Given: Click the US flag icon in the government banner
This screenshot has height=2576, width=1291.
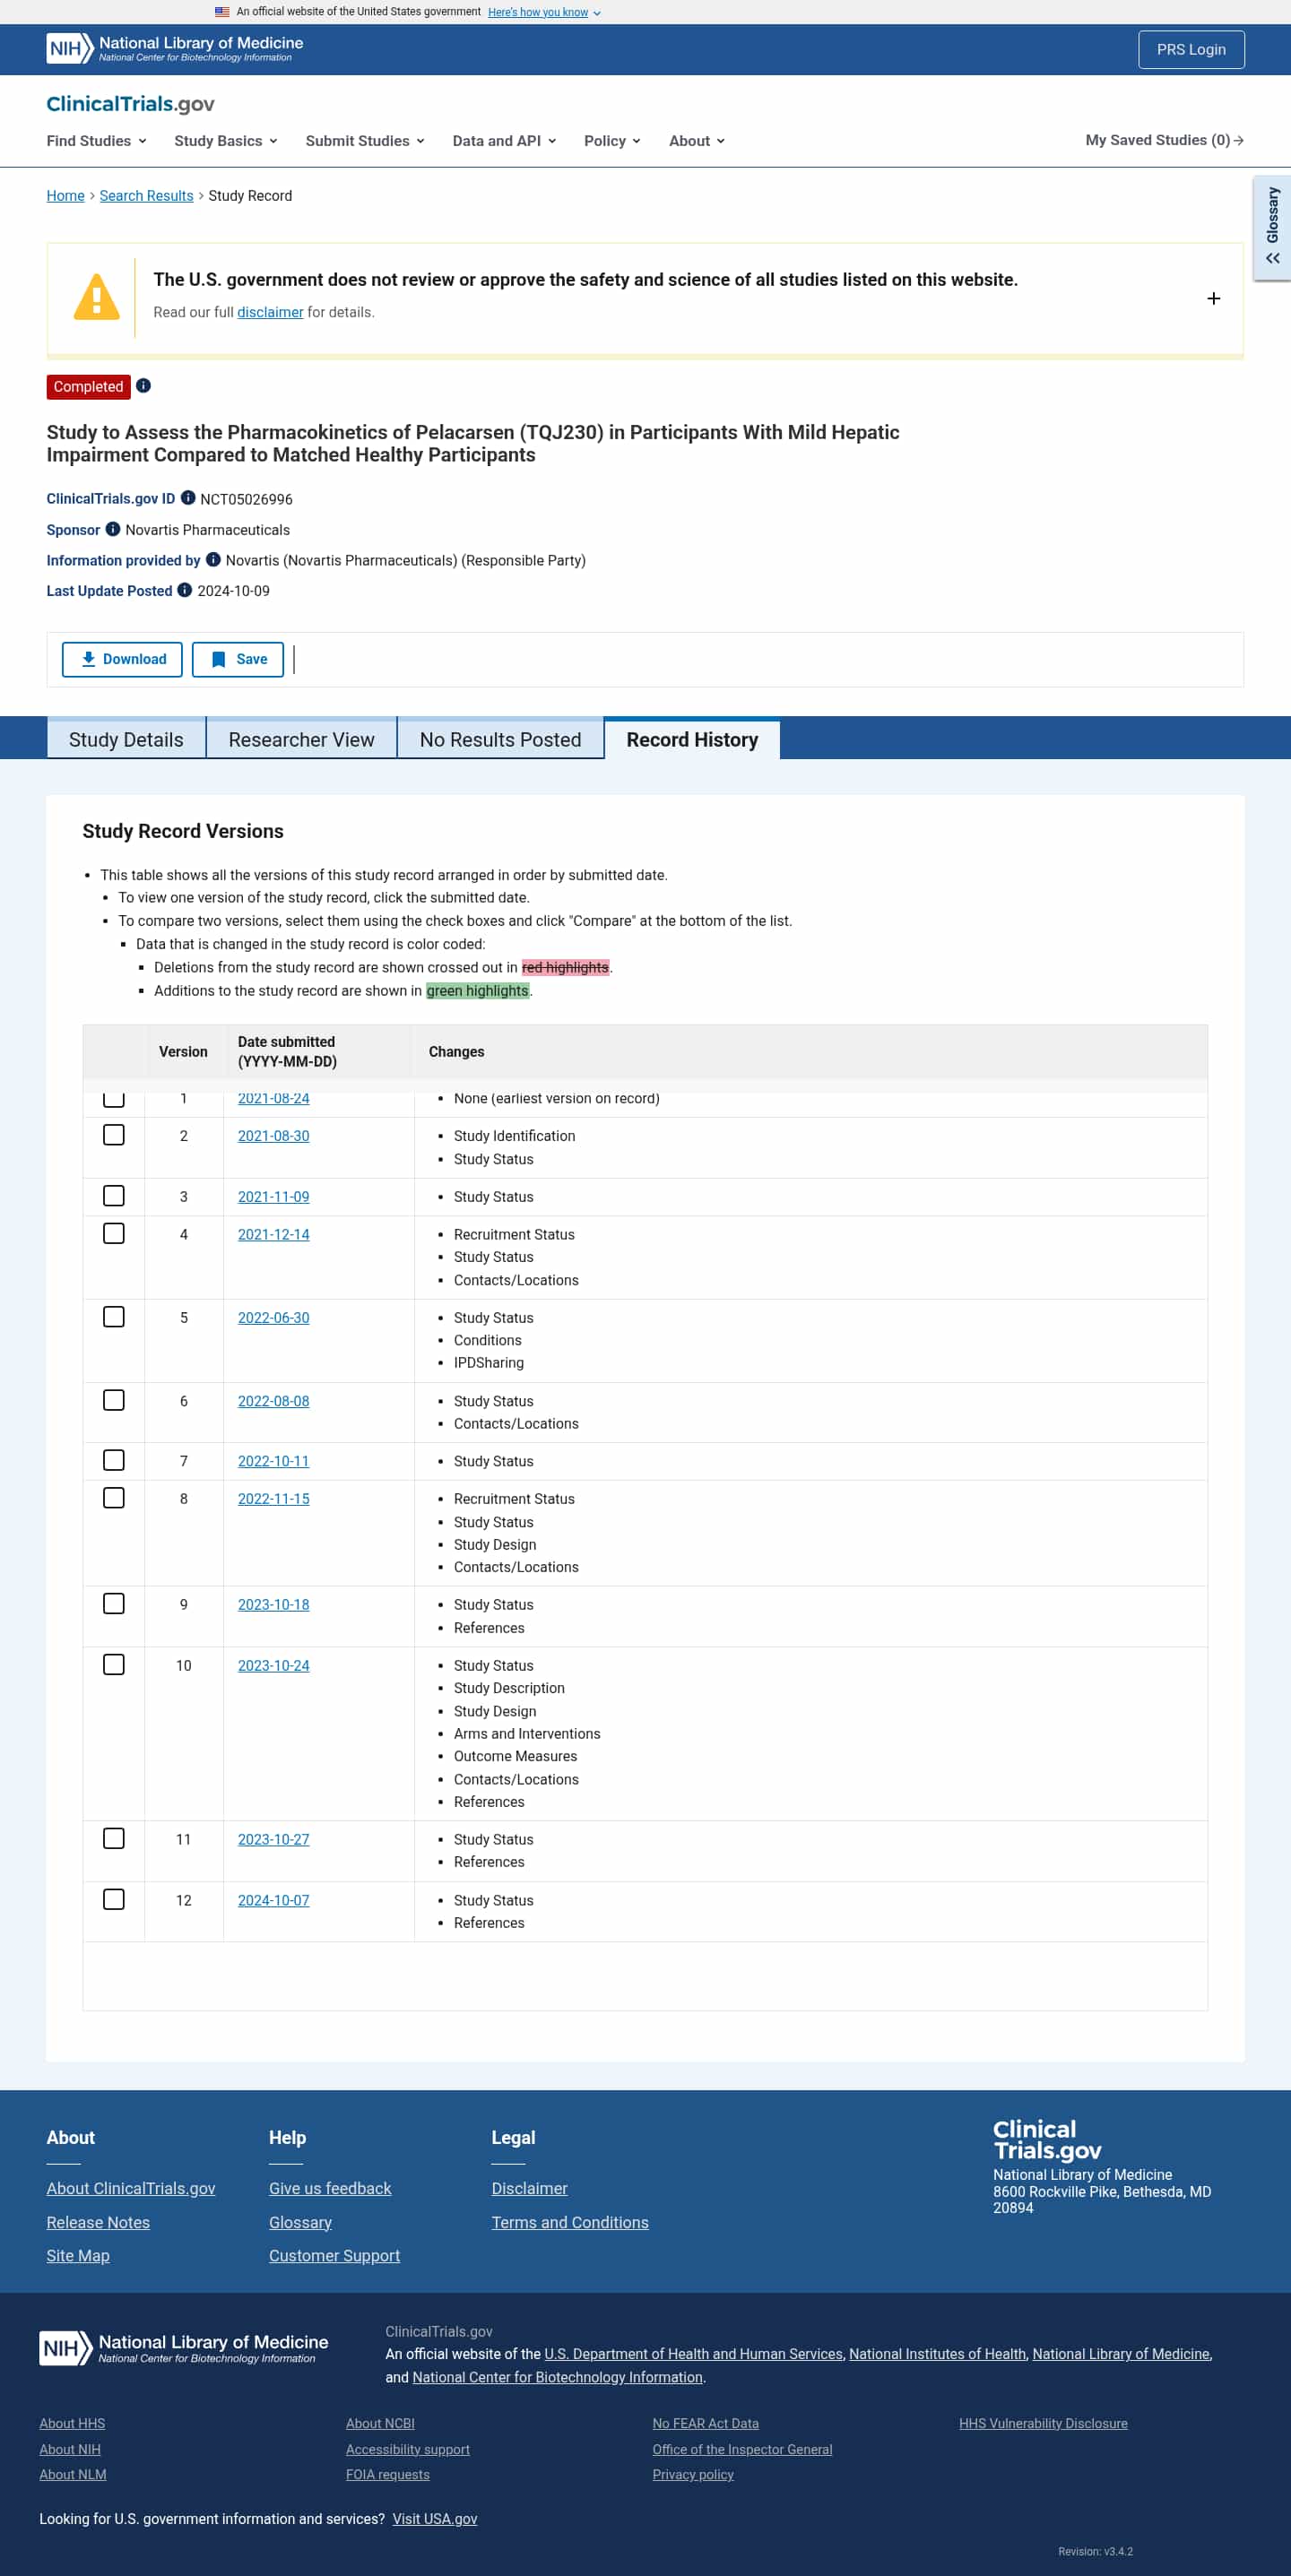Looking at the screenshot, I should (222, 12).
